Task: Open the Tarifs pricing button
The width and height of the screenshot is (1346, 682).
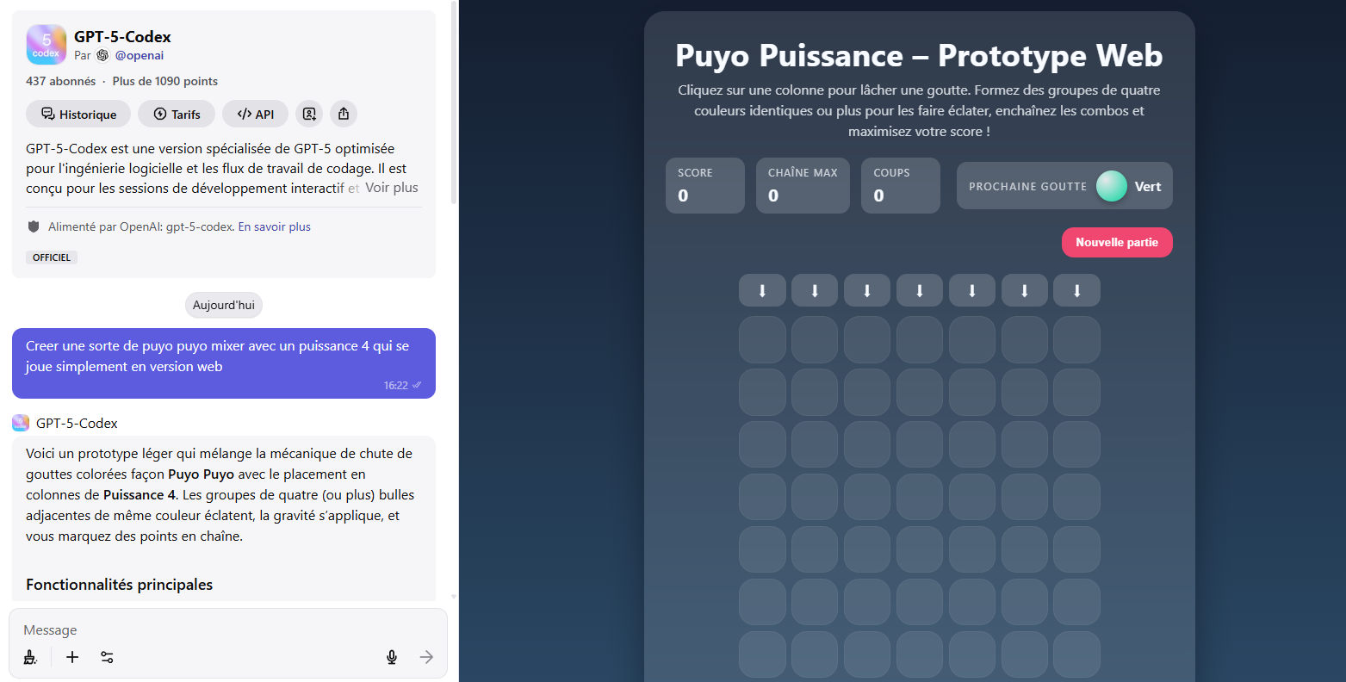Action: (x=177, y=114)
